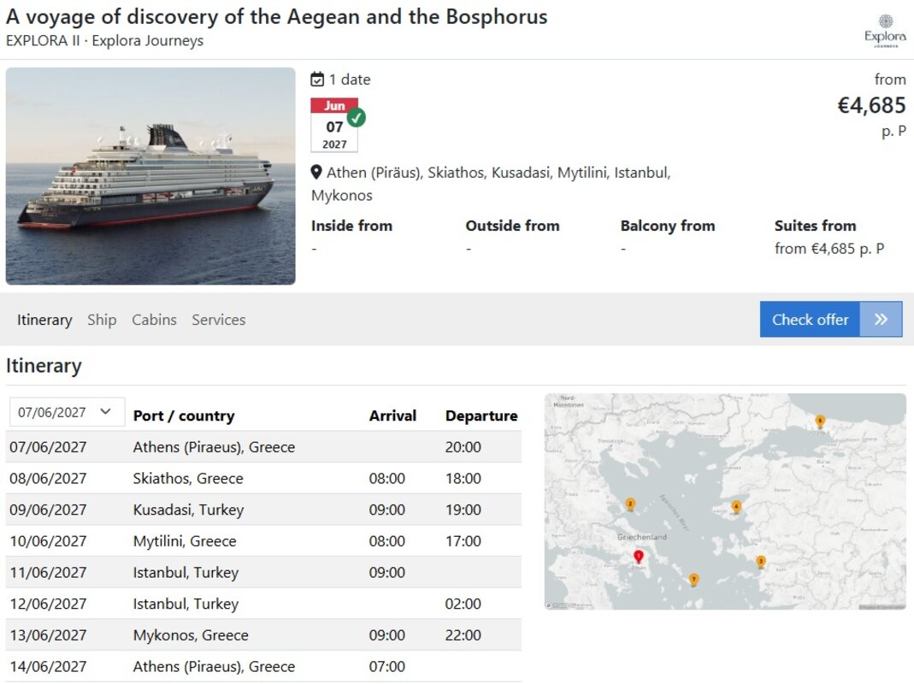Click the Check offer button

(831, 320)
